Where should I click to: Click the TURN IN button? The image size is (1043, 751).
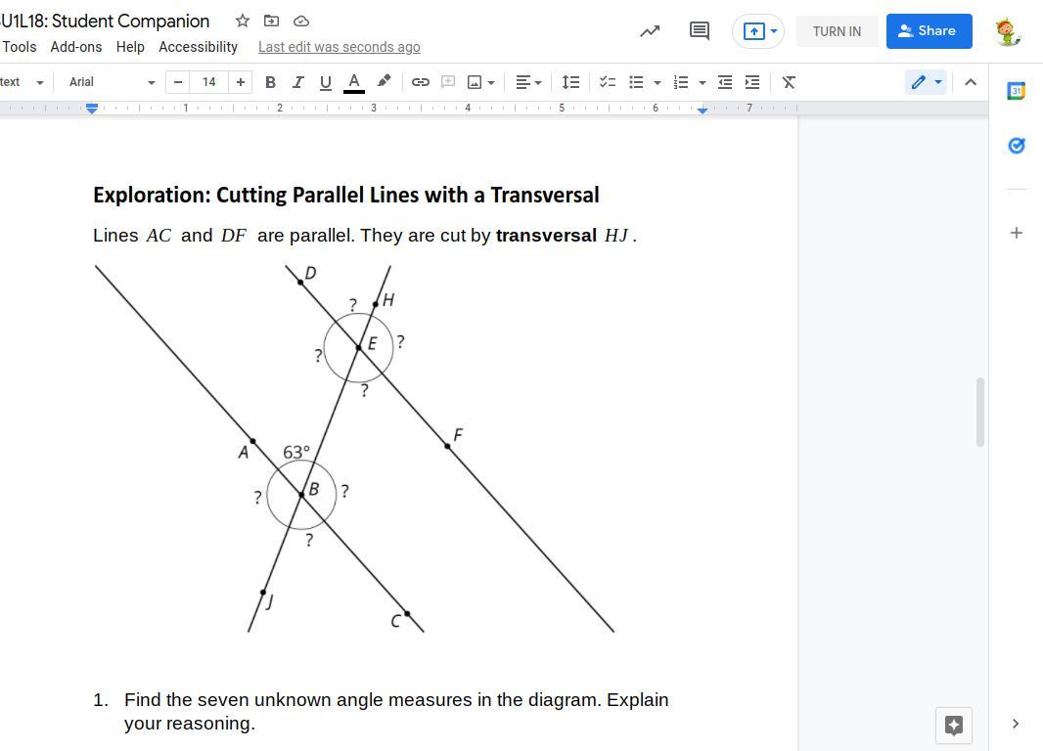click(x=837, y=31)
